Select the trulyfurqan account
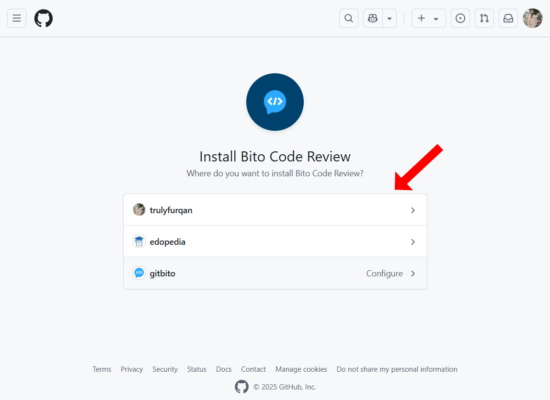Viewport: 550px width, 400px height. (x=275, y=210)
